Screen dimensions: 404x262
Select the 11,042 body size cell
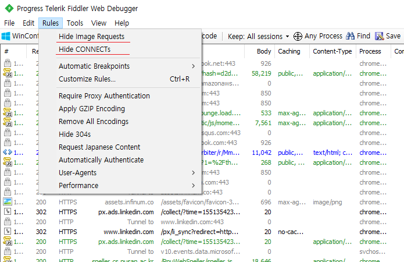[262, 153]
